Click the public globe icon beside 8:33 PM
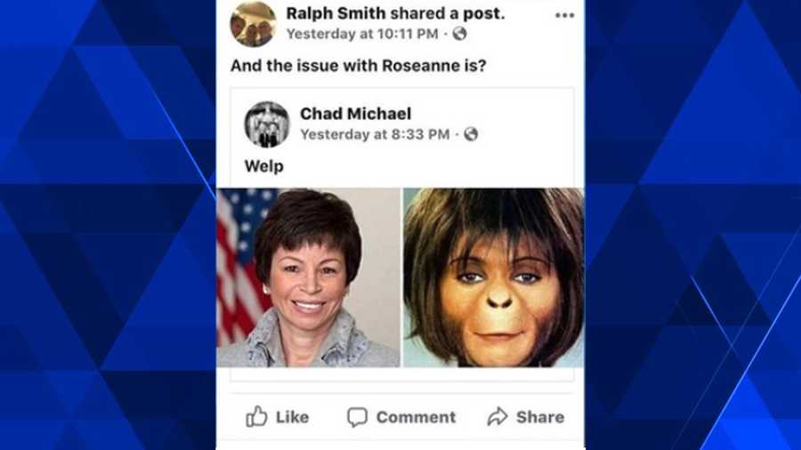Screen dimensions: 801x450 tap(471, 134)
